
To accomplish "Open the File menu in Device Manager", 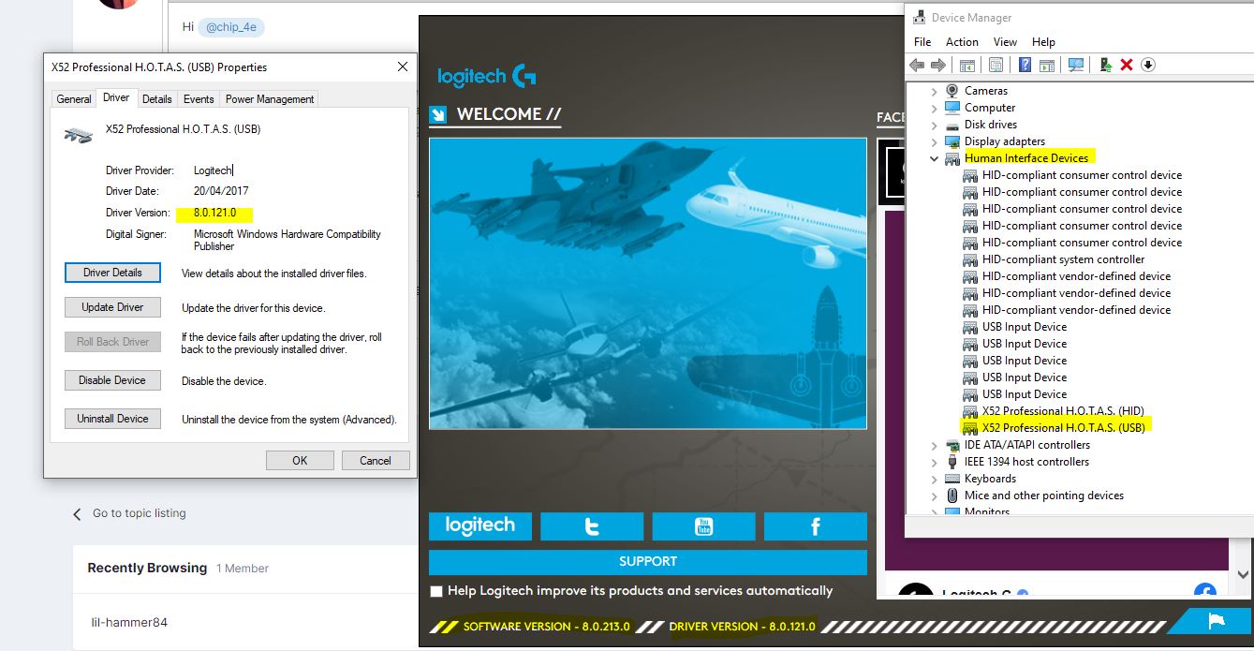I will point(922,42).
